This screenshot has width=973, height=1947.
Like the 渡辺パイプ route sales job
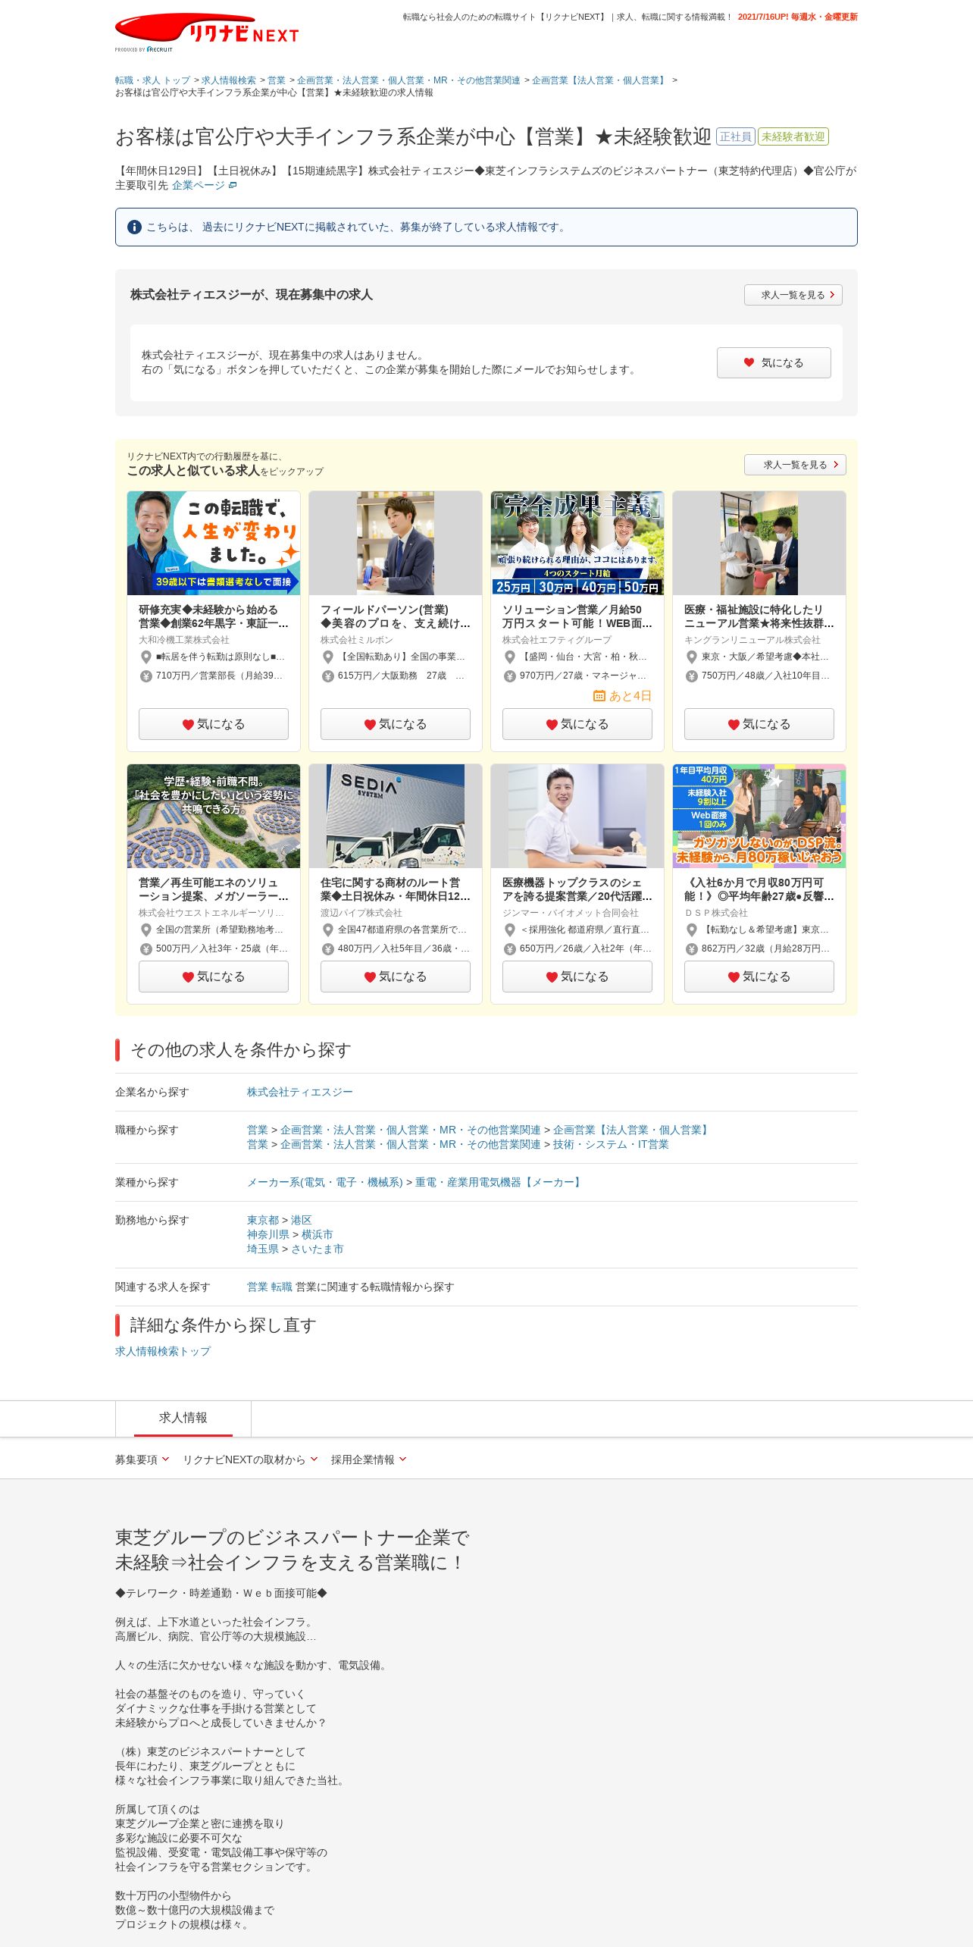[396, 977]
